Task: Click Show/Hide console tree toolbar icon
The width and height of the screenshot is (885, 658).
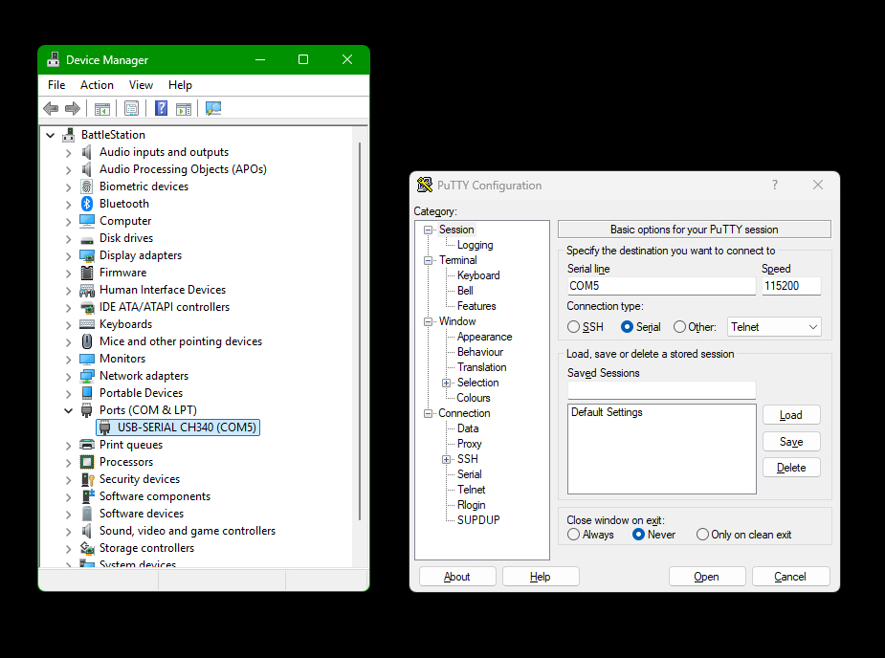Action: (x=102, y=108)
